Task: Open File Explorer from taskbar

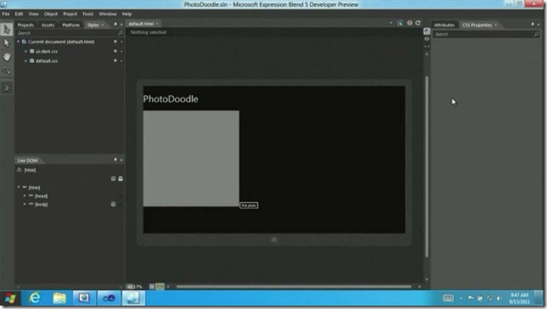Action: pyautogui.click(x=59, y=298)
